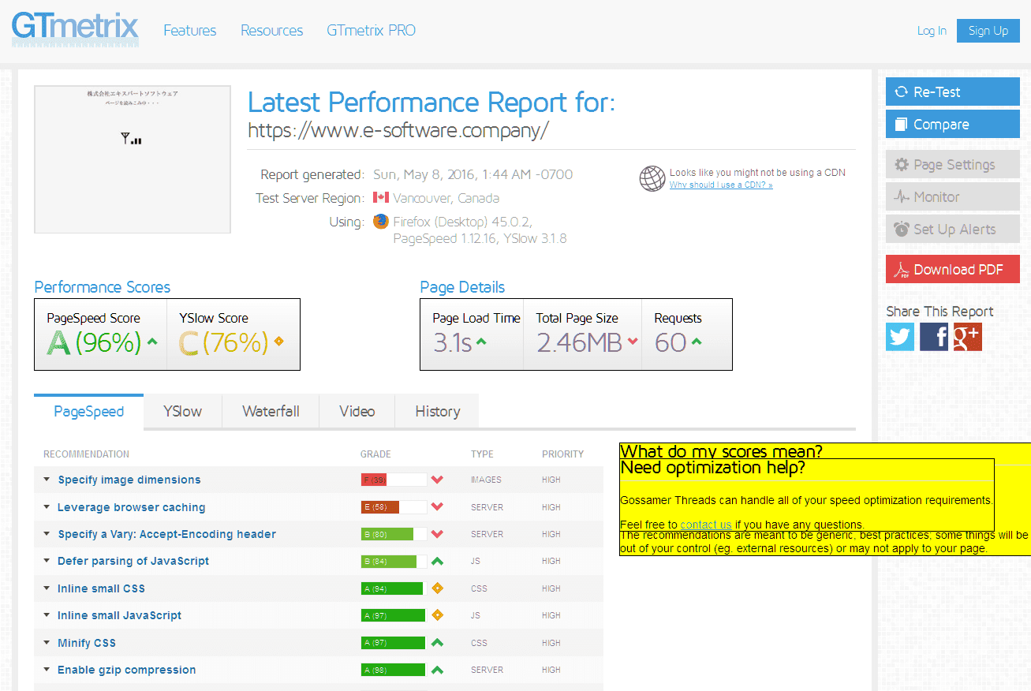This screenshot has width=1031, height=691.
Task: Click the Re-Test button
Action: pyautogui.click(x=953, y=92)
